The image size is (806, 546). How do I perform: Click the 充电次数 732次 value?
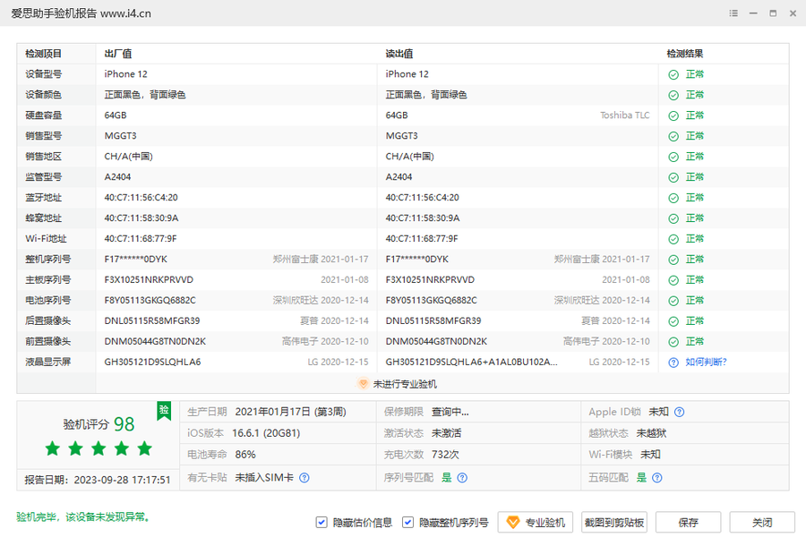(x=445, y=455)
